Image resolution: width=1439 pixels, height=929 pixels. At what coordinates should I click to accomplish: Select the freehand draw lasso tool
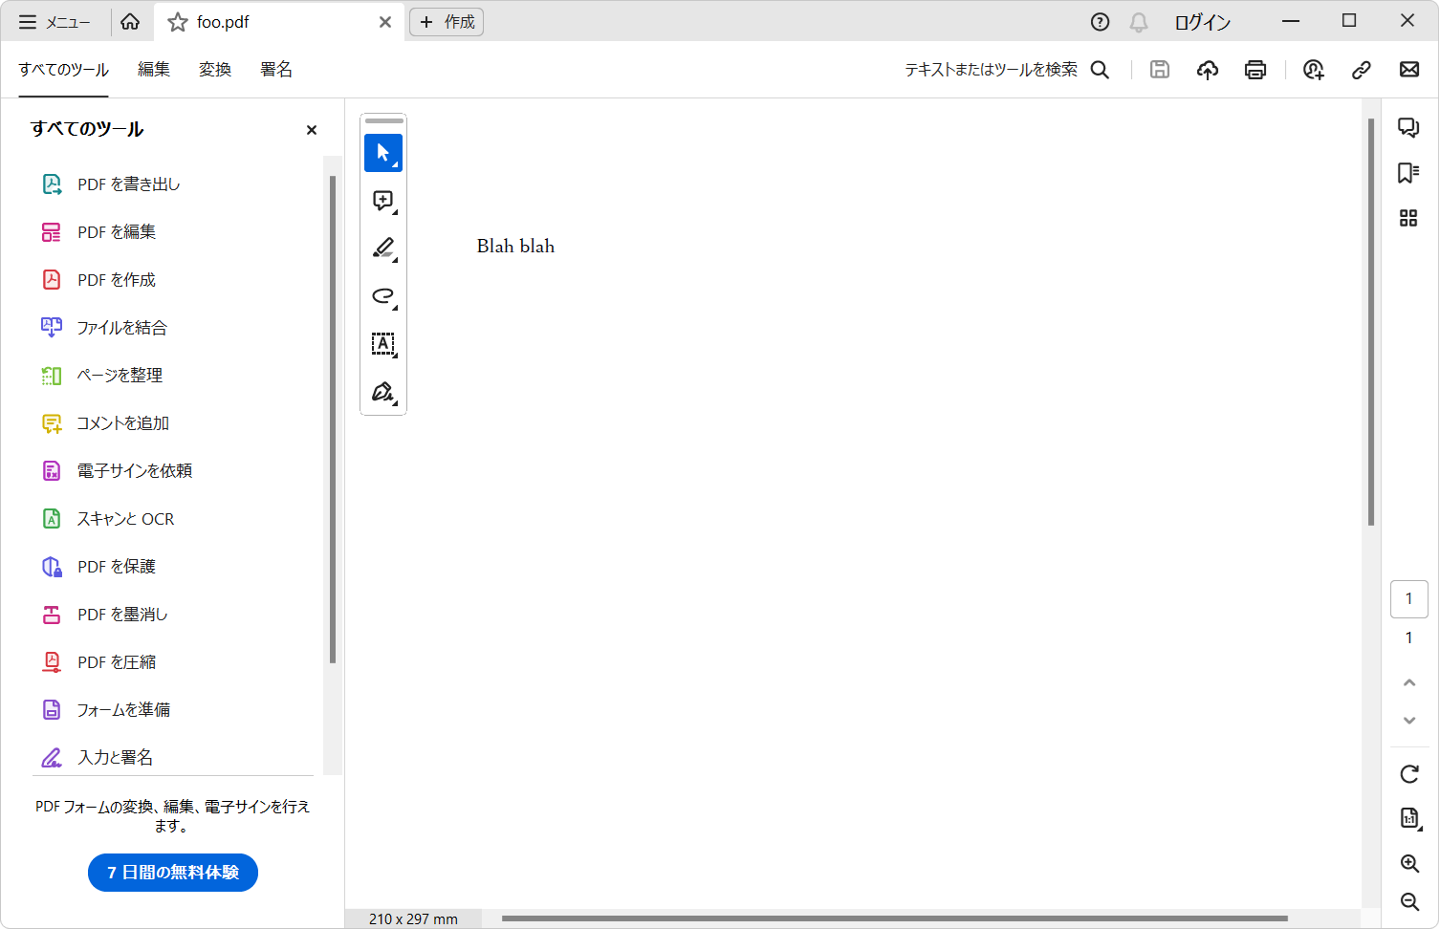[383, 296]
